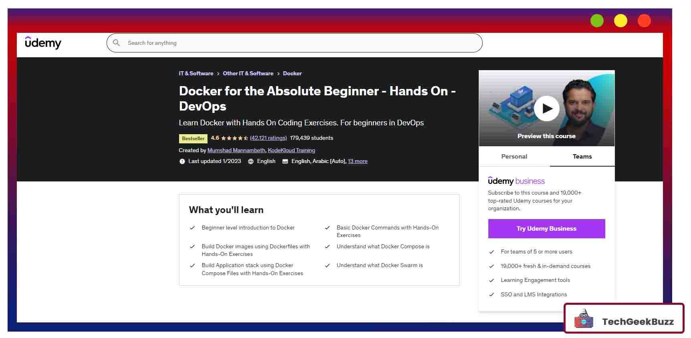Select the Teams tab
Image resolution: width=691 pixels, height=338 pixels.
click(x=582, y=157)
